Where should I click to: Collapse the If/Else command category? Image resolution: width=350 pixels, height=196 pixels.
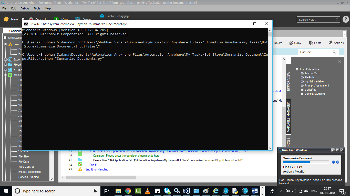coord(6,75)
